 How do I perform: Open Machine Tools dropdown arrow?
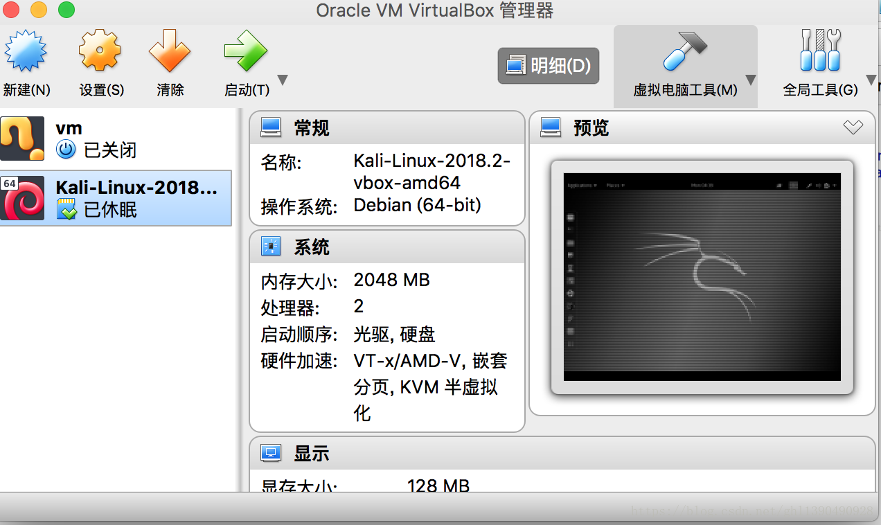[750, 80]
